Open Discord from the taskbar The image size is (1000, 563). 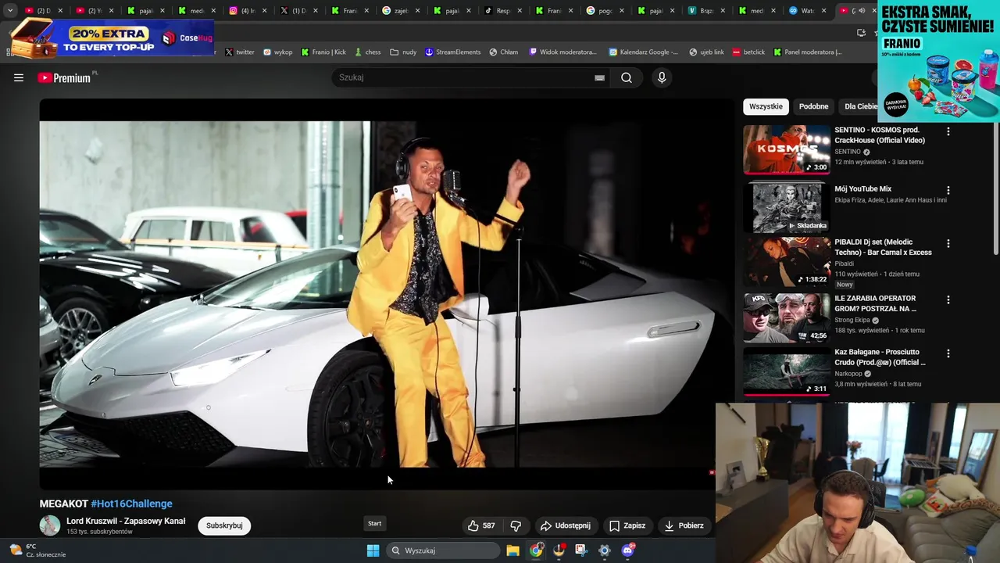click(x=628, y=550)
